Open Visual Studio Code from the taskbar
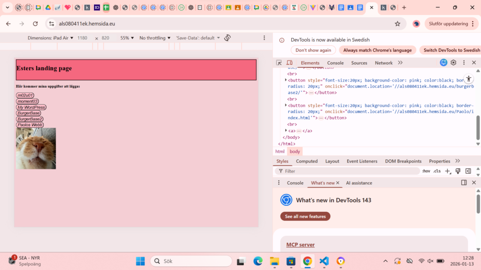481x270 pixels. click(x=324, y=261)
